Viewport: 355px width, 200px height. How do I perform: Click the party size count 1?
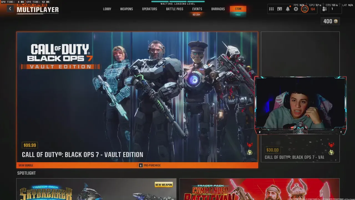[x=332, y=9]
